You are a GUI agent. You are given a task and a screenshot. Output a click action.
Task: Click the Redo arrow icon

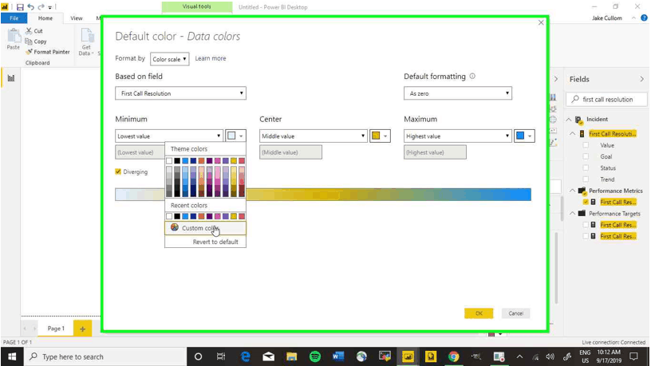[41, 7]
